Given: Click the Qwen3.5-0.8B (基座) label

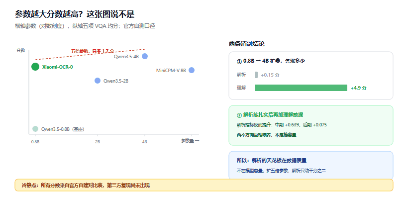Looking at the screenshot, I should click(x=63, y=129).
